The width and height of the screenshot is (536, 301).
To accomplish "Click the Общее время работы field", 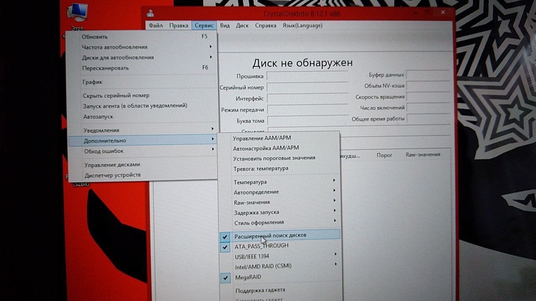I will (428, 119).
